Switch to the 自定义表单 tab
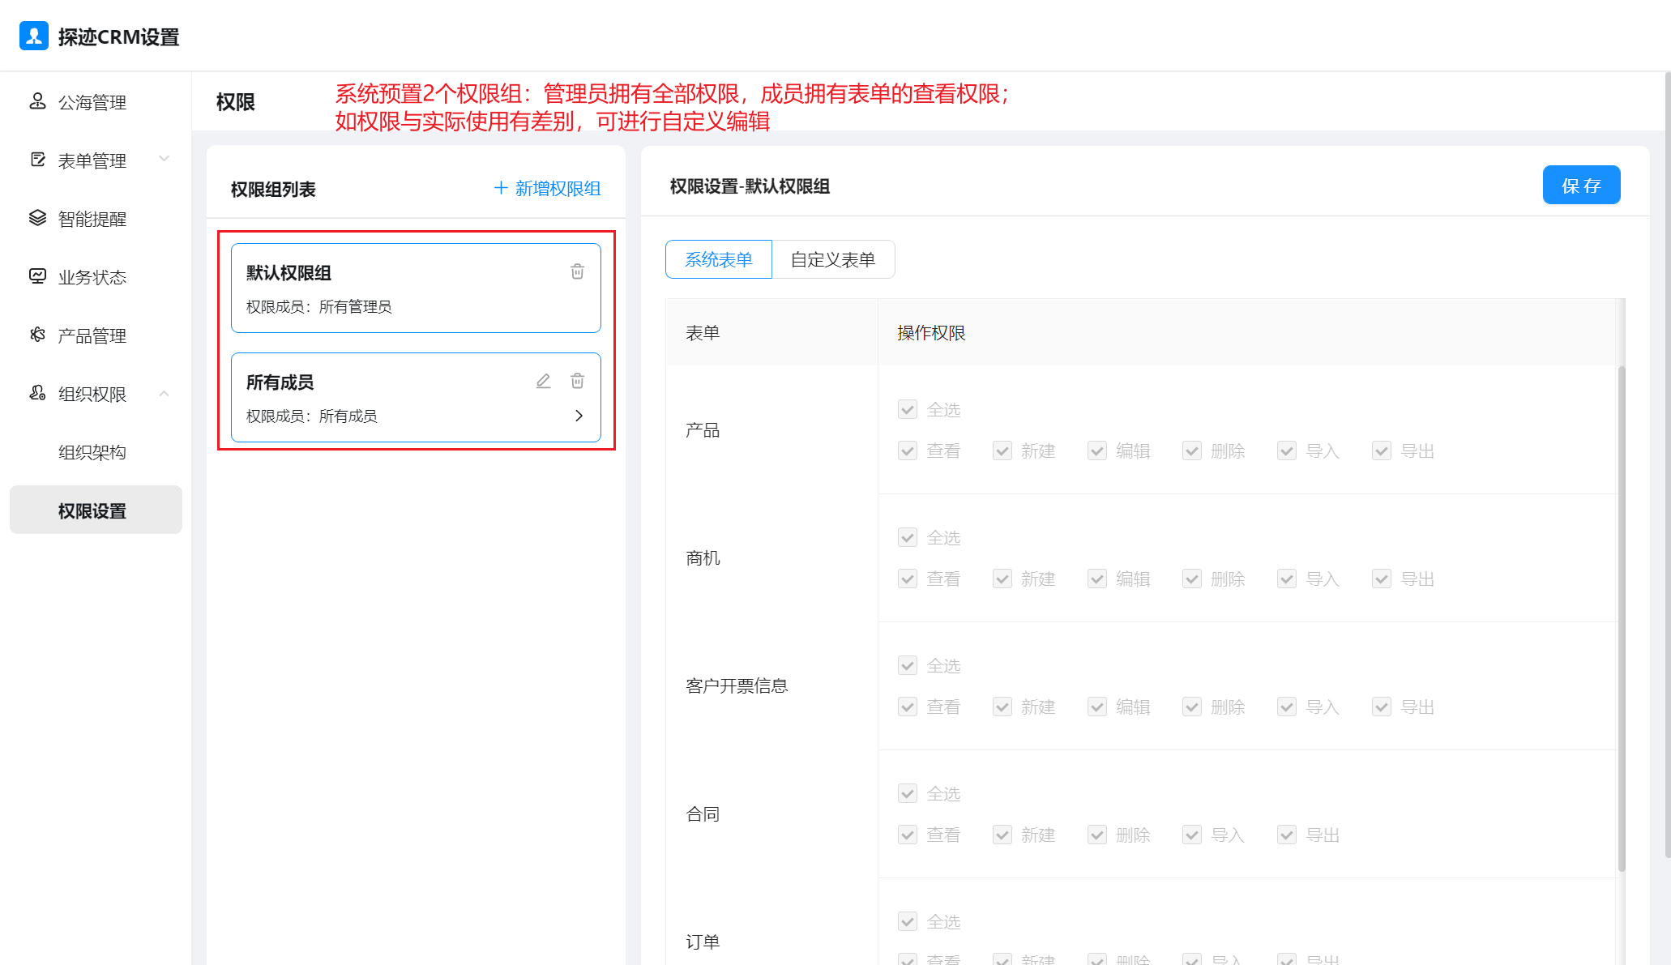 [x=833, y=259]
